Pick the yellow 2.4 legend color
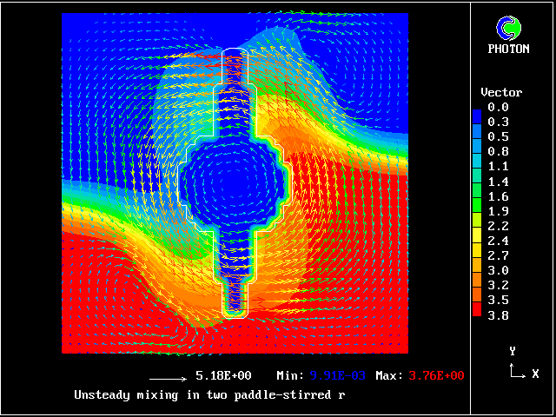Viewport: 556px width, 417px height. point(477,241)
